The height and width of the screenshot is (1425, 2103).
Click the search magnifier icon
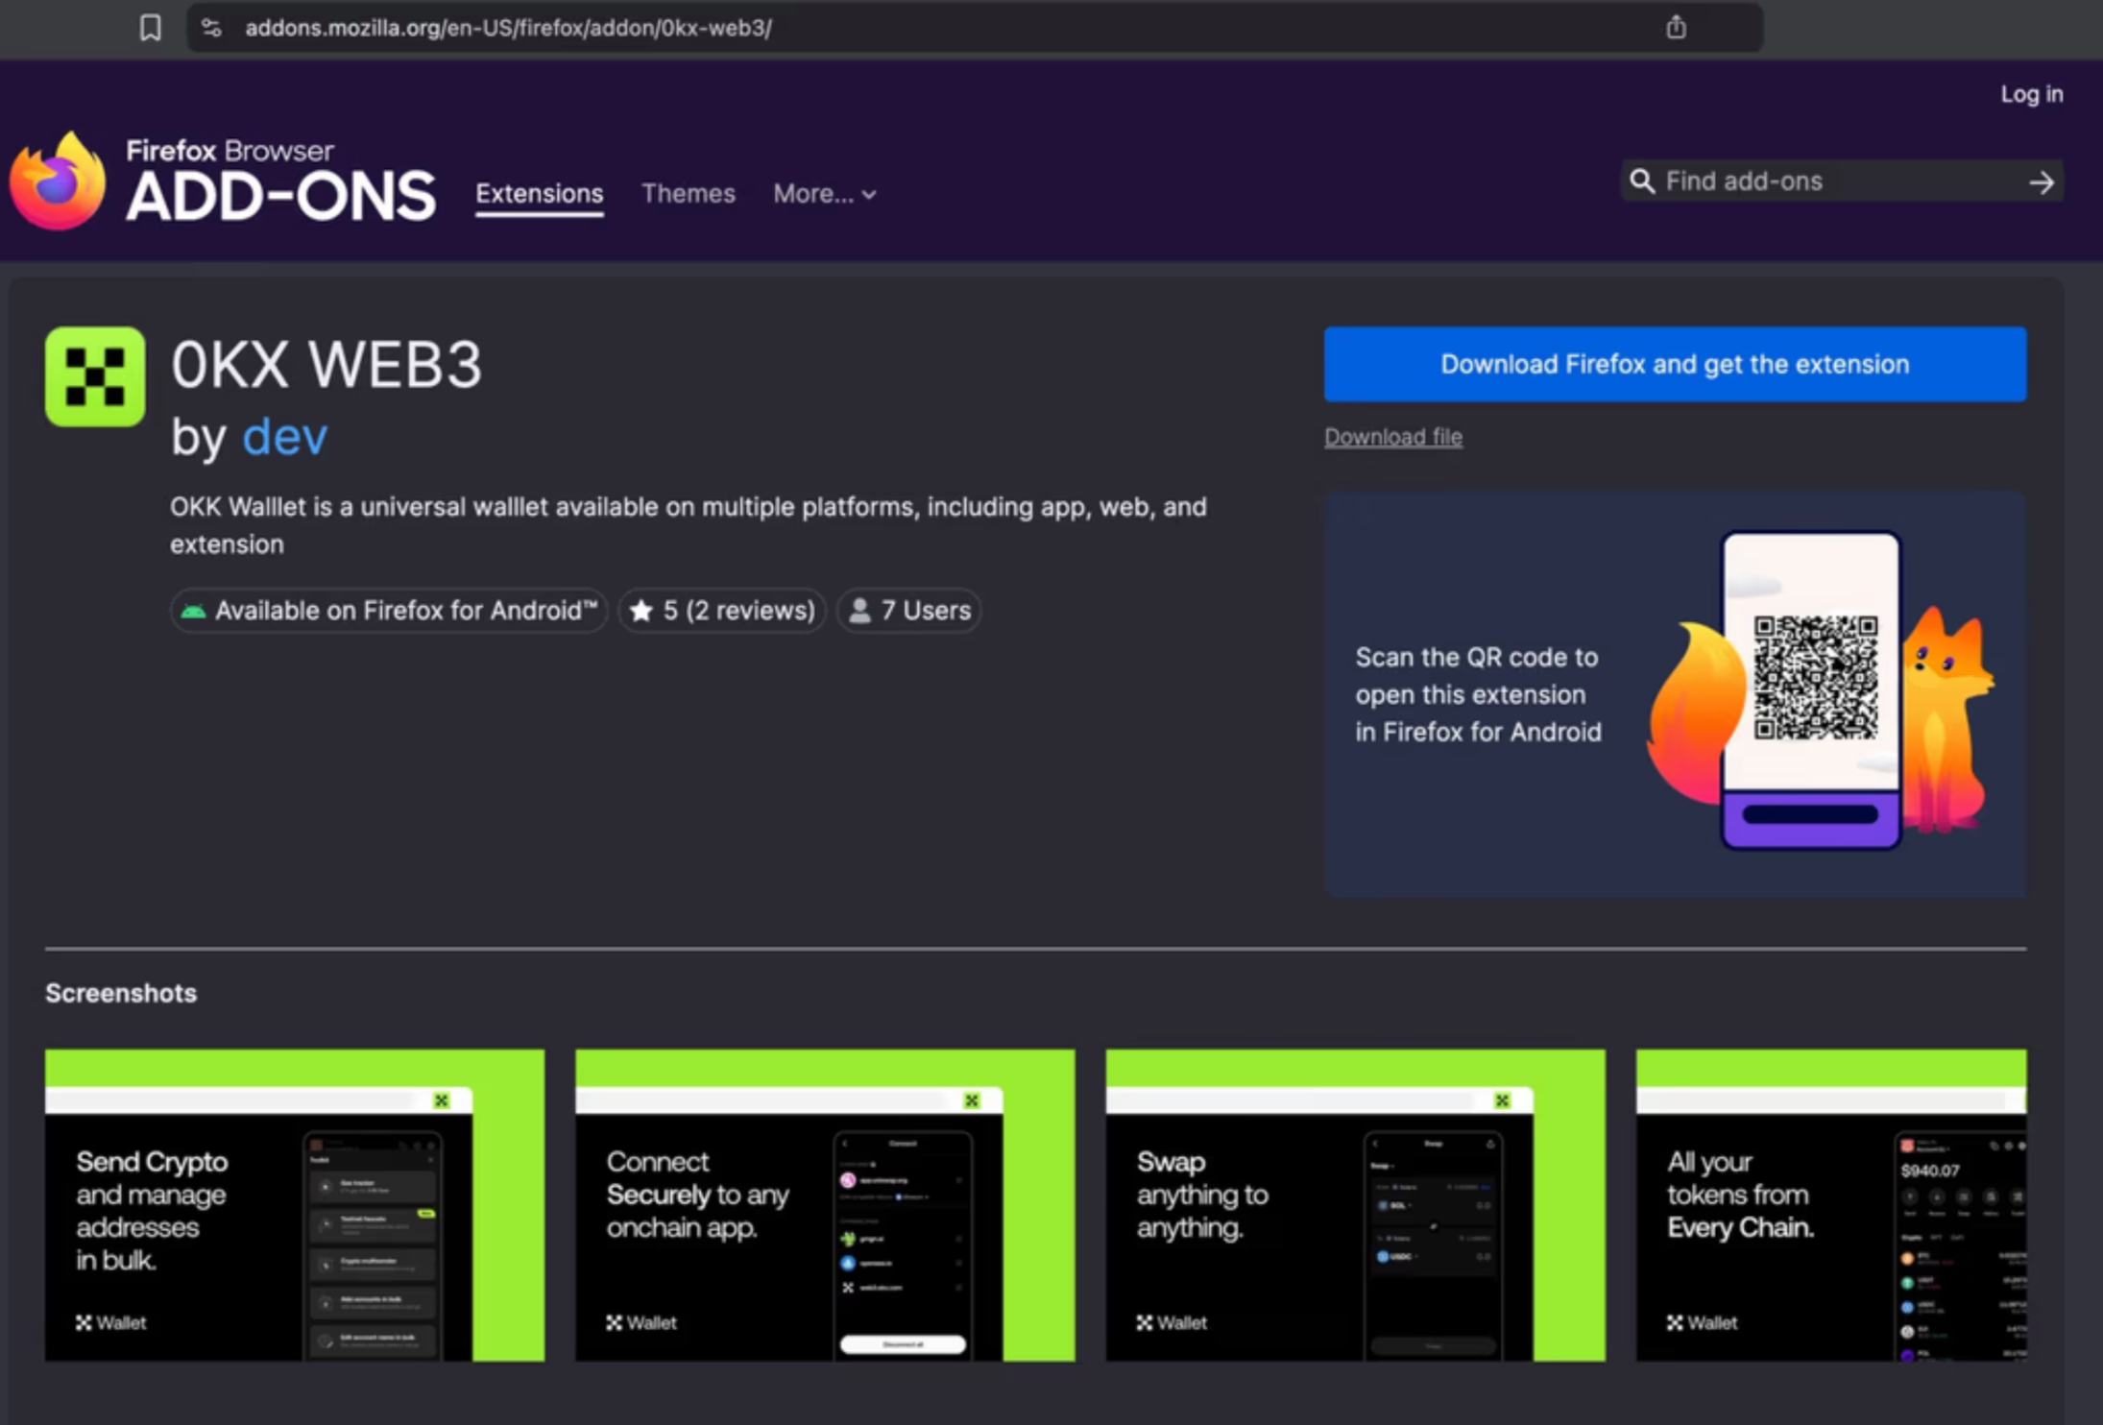click(x=1642, y=181)
